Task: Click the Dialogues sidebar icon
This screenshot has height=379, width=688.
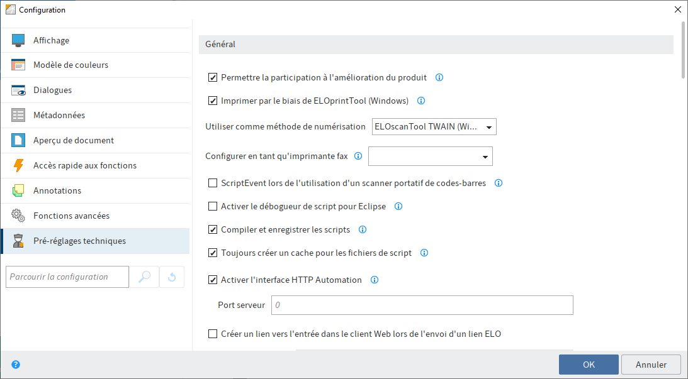Action: [x=20, y=90]
